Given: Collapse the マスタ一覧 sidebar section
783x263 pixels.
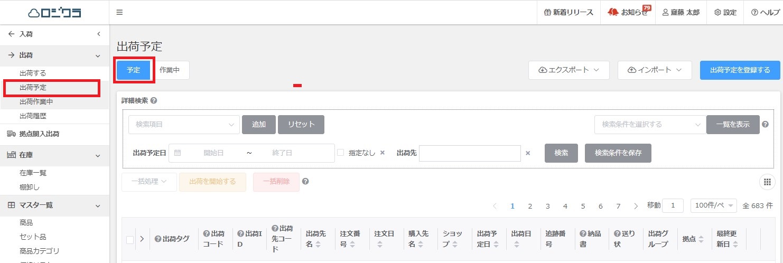Looking at the screenshot, I should tap(97, 205).
